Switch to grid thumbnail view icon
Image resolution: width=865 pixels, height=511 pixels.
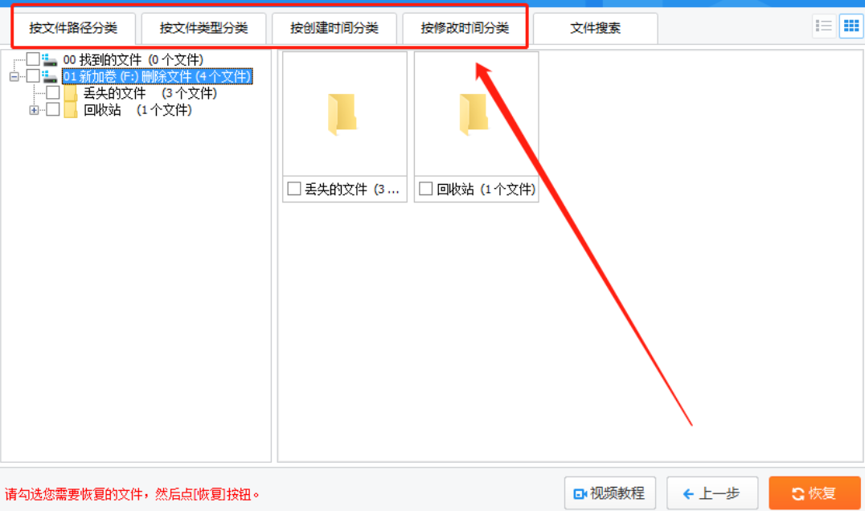(x=851, y=26)
